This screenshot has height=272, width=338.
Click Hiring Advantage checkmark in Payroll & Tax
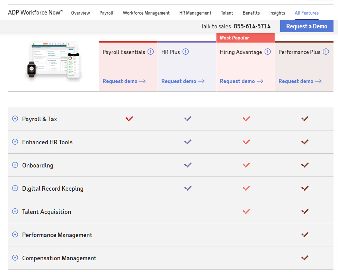point(246,119)
